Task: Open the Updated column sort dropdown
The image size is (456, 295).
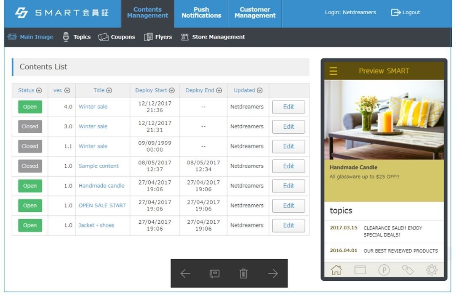Action: pos(260,90)
